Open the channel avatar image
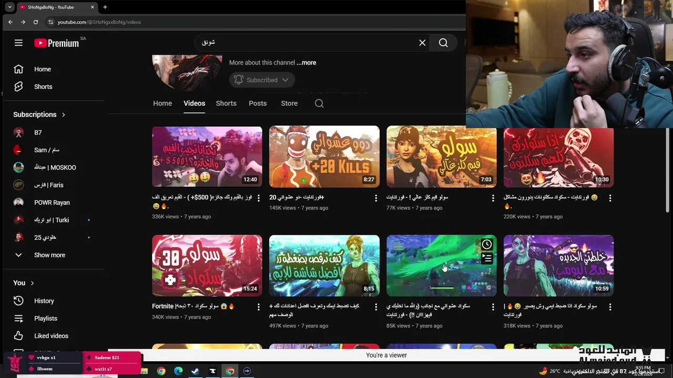 (x=187, y=72)
